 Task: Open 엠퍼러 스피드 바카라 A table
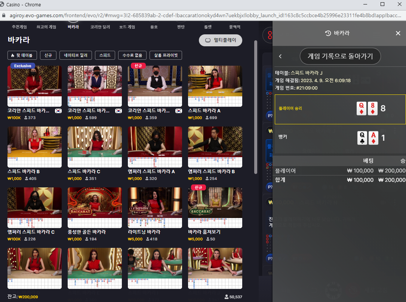click(x=155, y=147)
